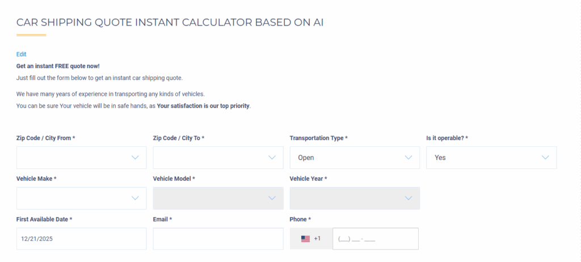
Task: Open the Transportation Type dropdown showing Open
Action: coord(346,158)
